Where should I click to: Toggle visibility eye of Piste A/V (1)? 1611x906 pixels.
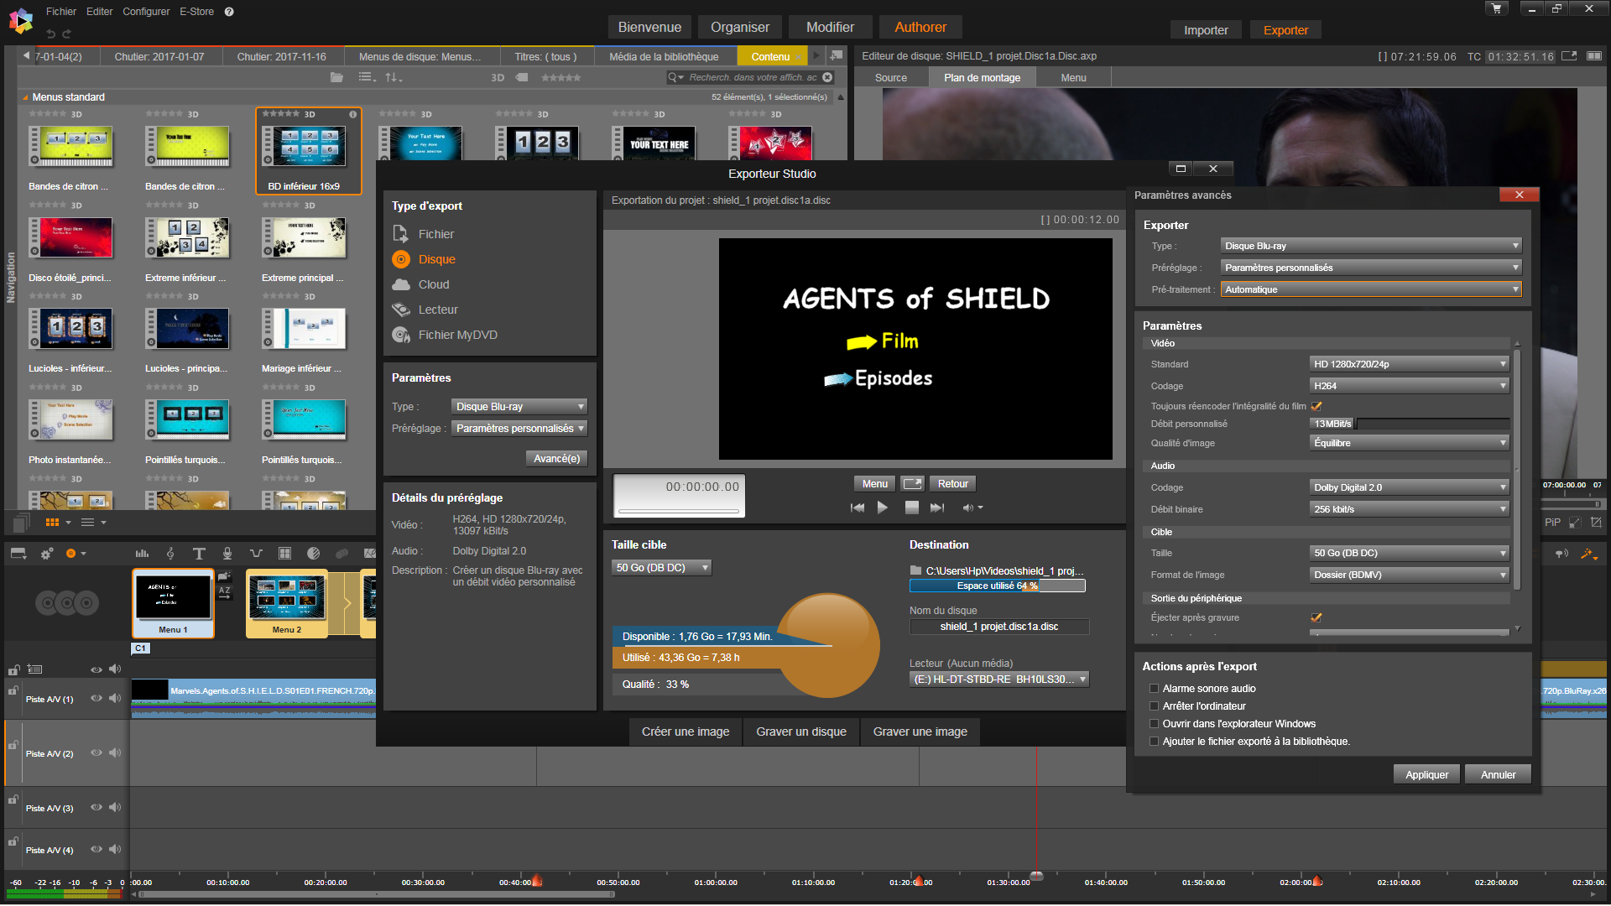[x=96, y=699]
